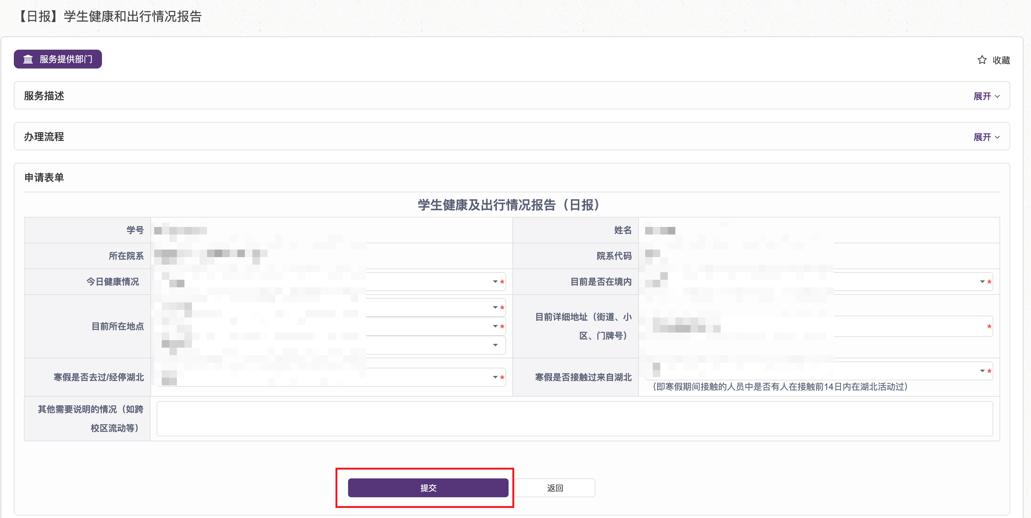
Task: Submit form with 提交 button
Action: coord(428,488)
